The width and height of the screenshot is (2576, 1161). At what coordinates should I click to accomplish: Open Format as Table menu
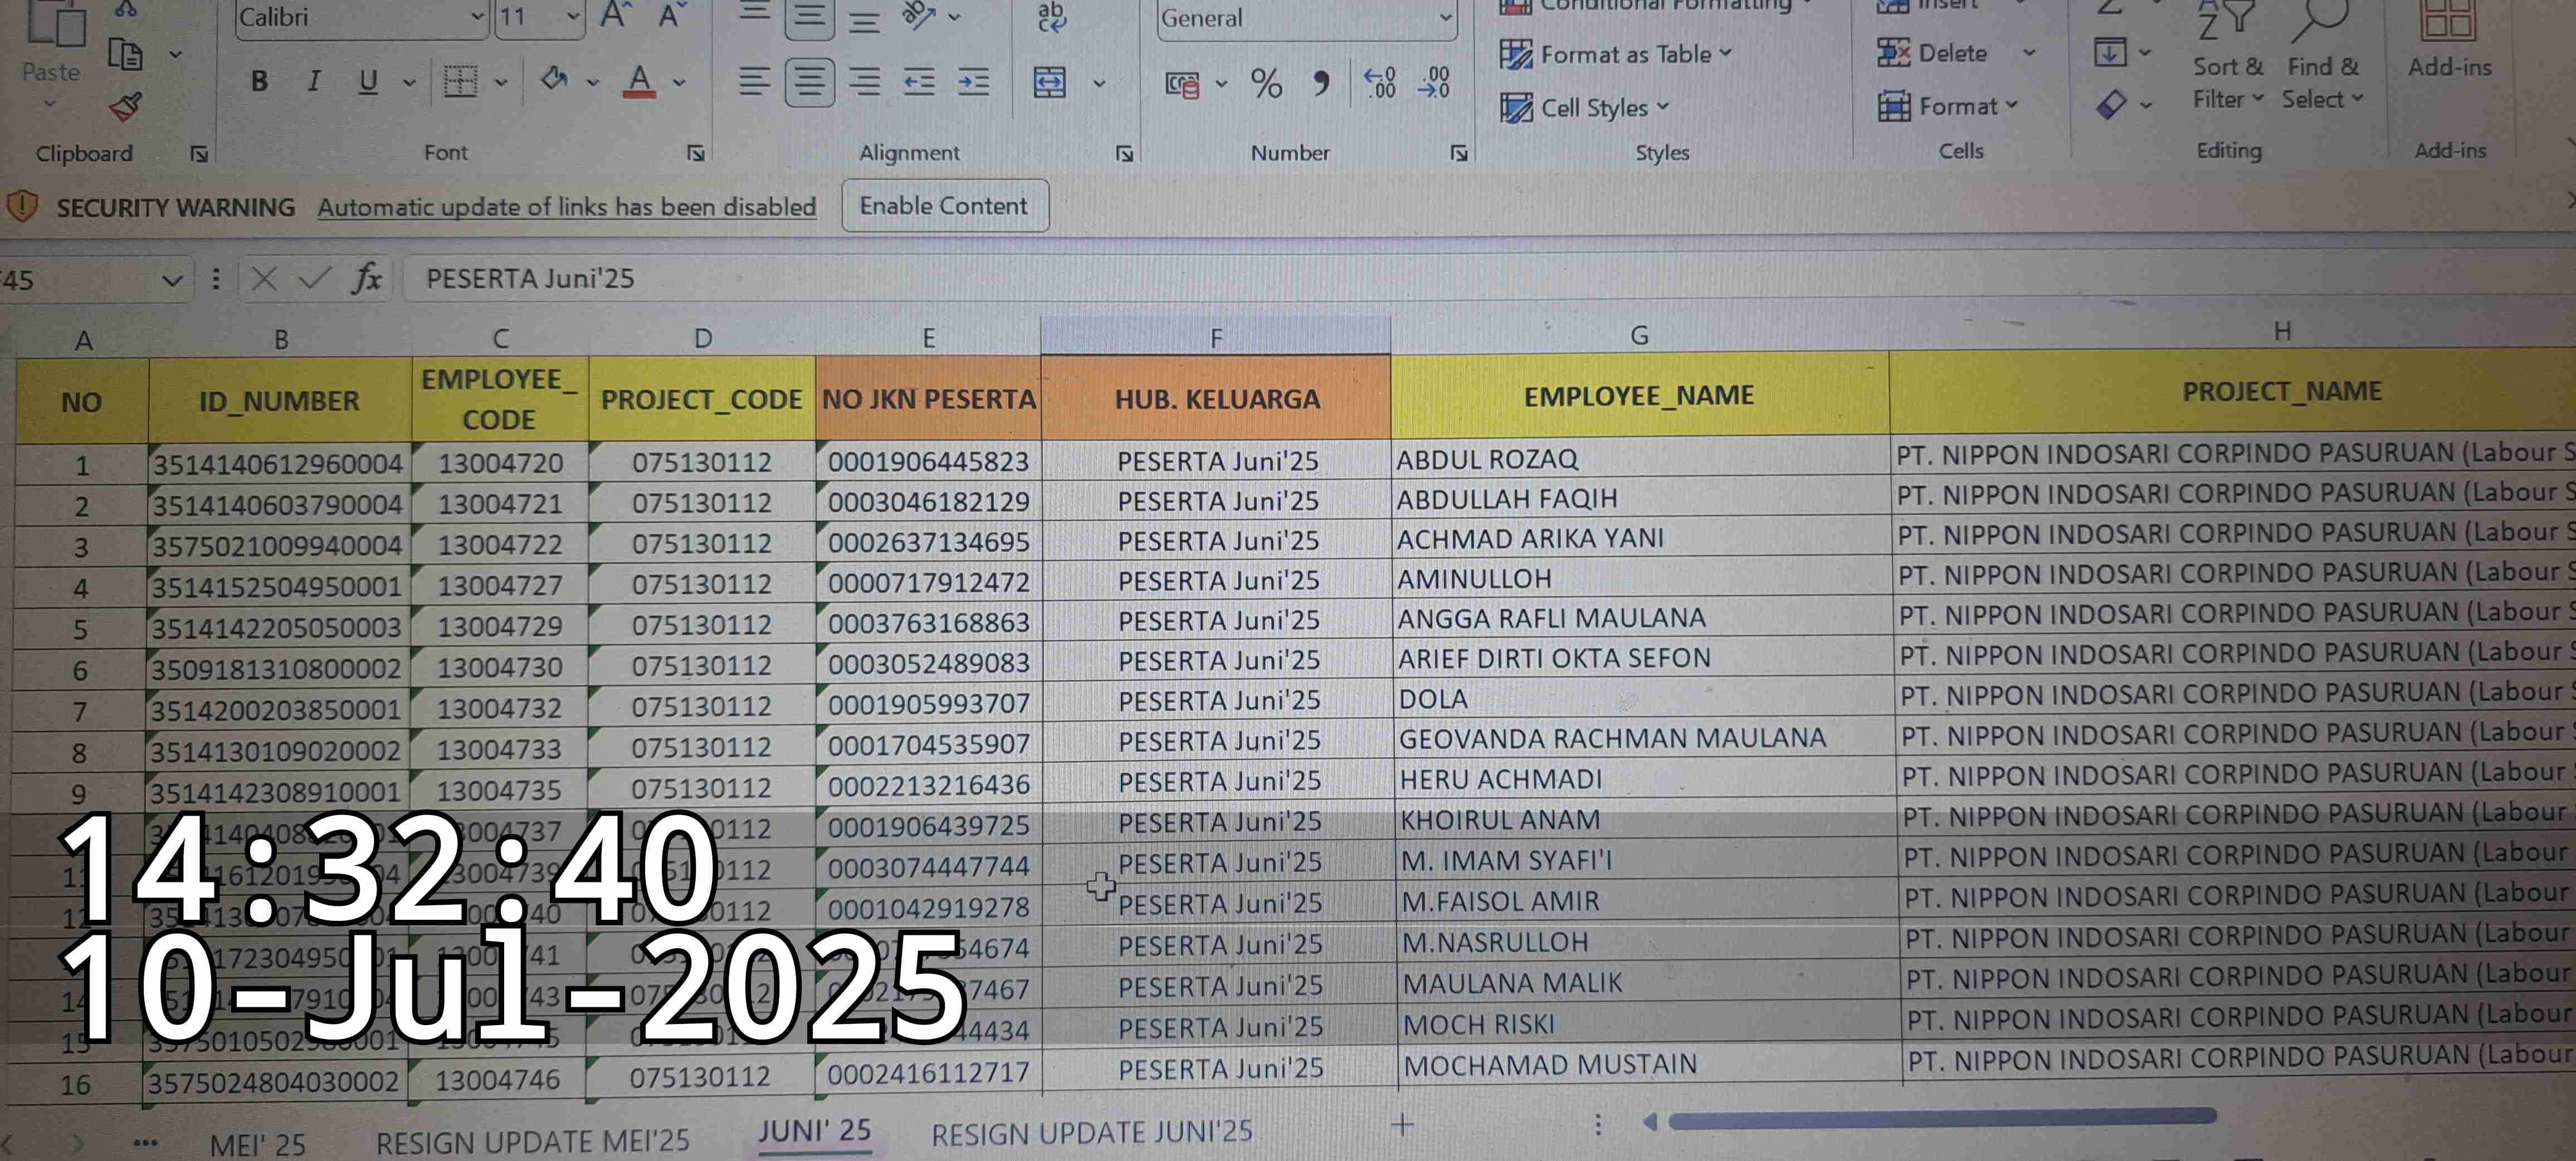[1616, 54]
